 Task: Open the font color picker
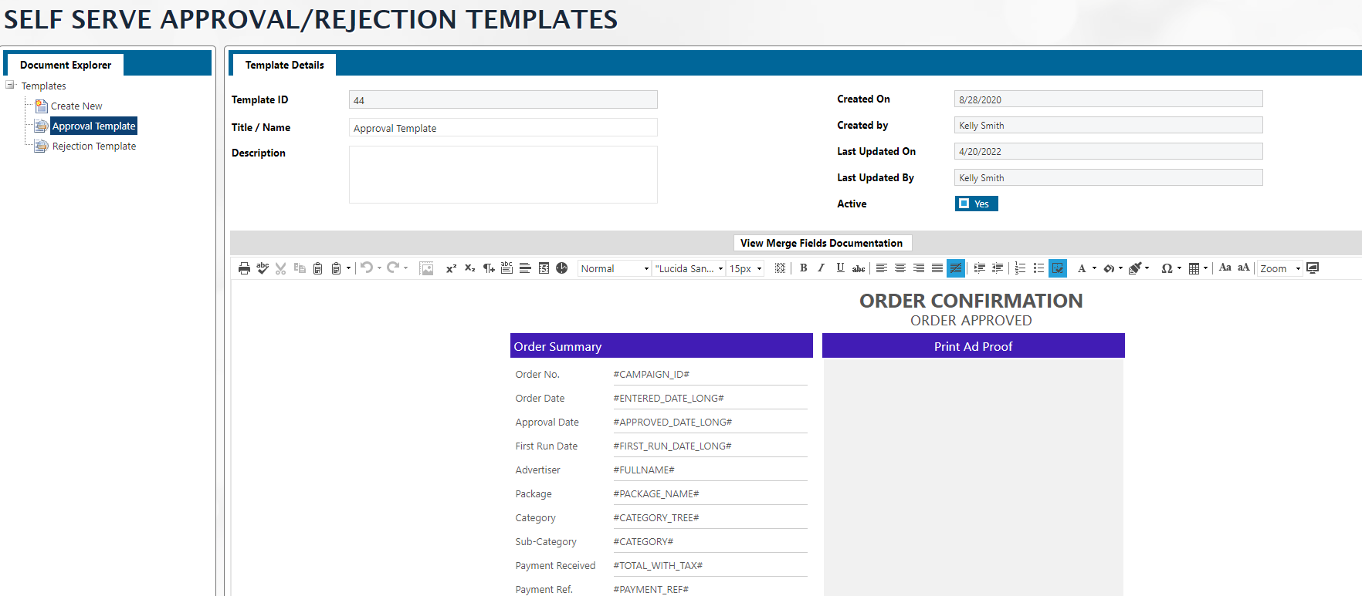click(x=1082, y=268)
